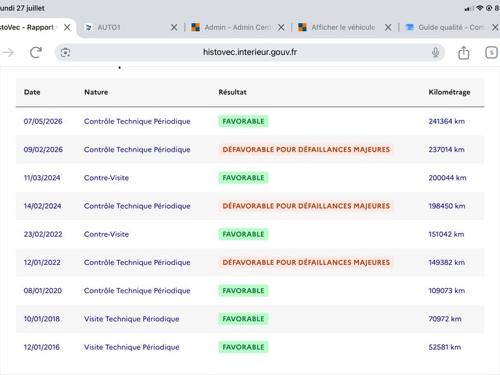Click the mileage 200044 km
The height and width of the screenshot is (375, 500).
tap(447, 177)
